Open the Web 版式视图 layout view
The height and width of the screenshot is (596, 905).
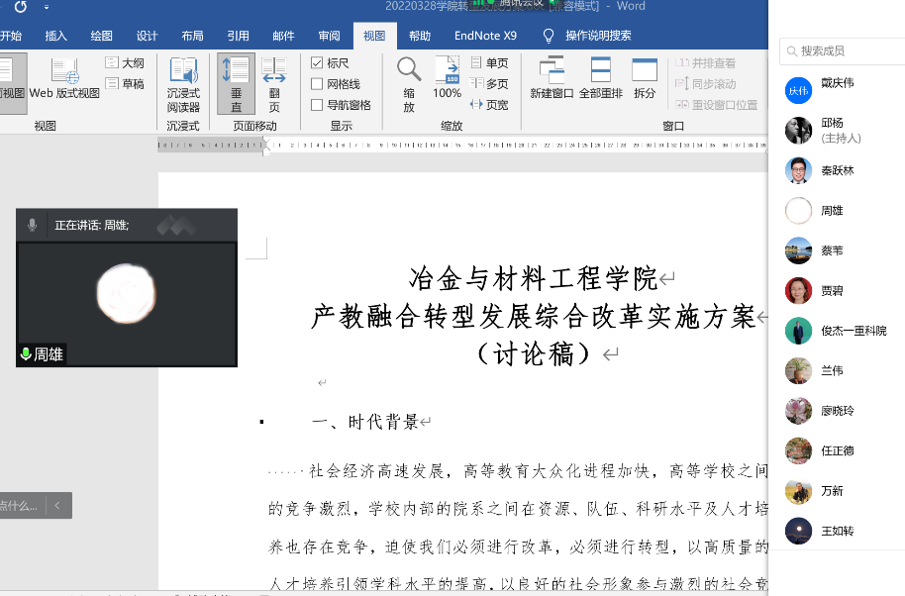click(x=64, y=79)
